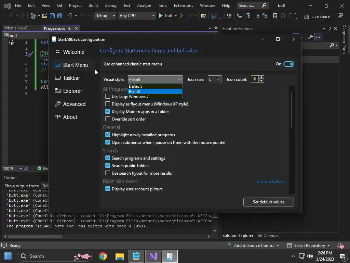This screenshot has height=263, width=350.
Task: Click the Open File folder icon
Action: pos(45,16)
